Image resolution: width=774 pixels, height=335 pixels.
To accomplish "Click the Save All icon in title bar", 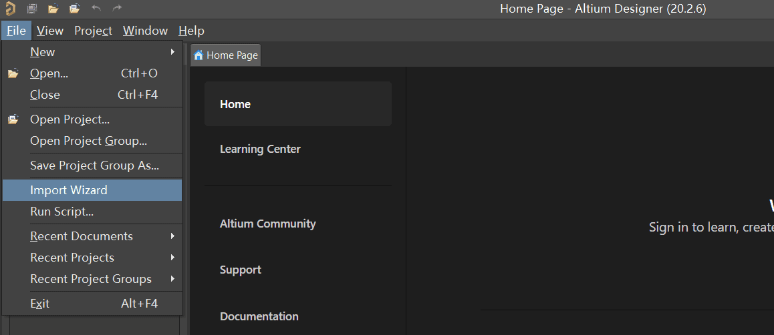I will (32, 9).
